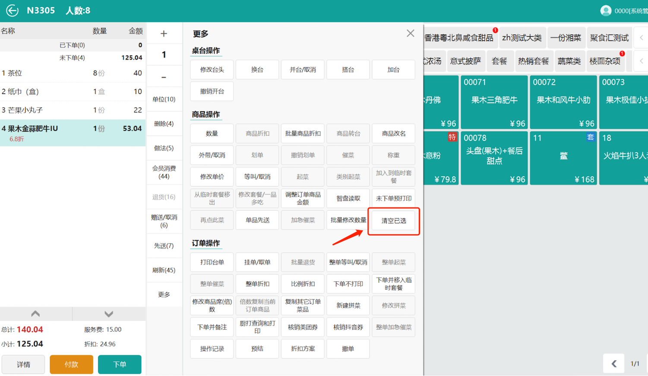Click the 搭台 button
Image resolution: width=648 pixels, height=376 pixels.
pyautogui.click(x=348, y=69)
